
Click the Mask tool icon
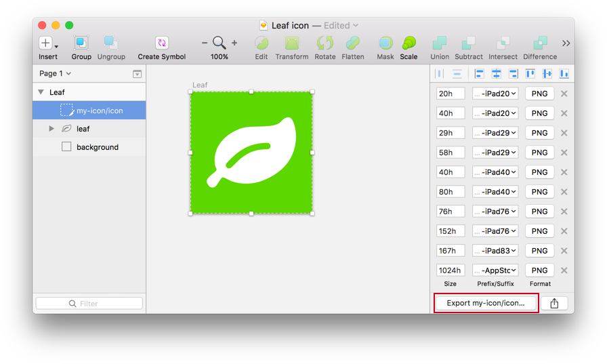point(385,43)
